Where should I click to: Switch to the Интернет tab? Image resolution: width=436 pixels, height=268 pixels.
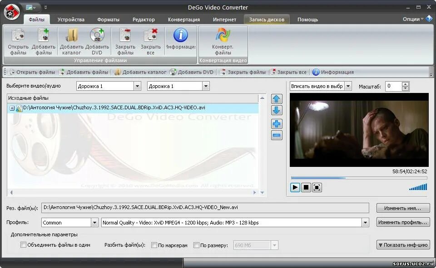tap(224, 19)
